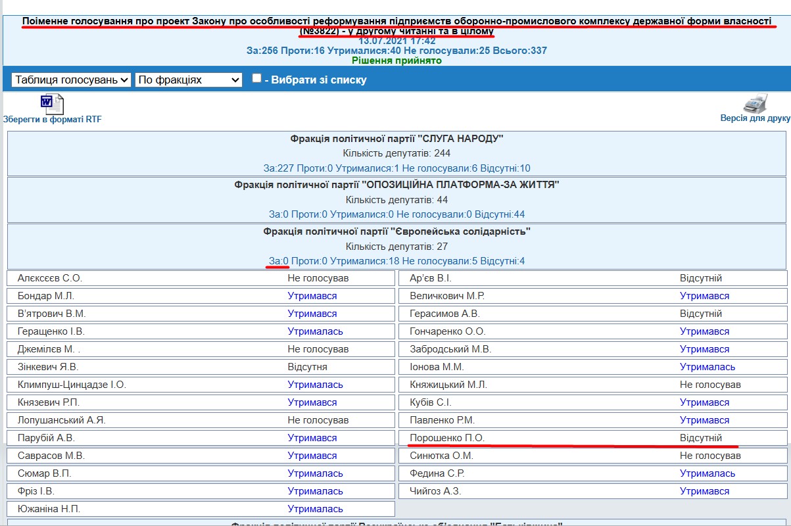Image resolution: width=791 pixels, height=526 pixels.
Task: Click 'Версія для друку' link
Action: click(755, 119)
